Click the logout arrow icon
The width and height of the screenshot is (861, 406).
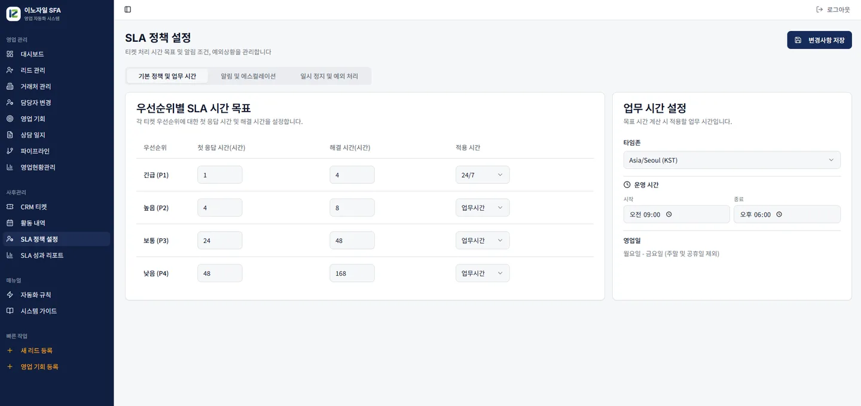pyautogui.click(x=819, y=10)
